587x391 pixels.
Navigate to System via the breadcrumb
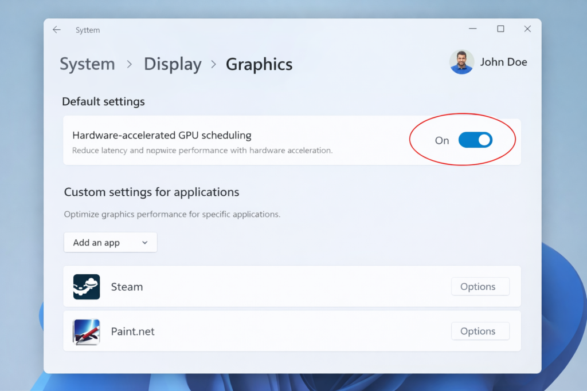click(x=87, y=64)
